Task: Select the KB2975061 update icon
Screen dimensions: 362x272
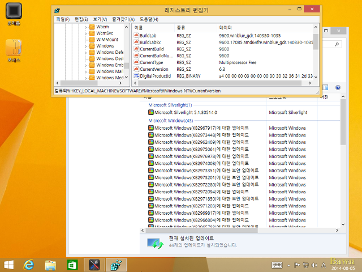Action: (x=151, y=149)
